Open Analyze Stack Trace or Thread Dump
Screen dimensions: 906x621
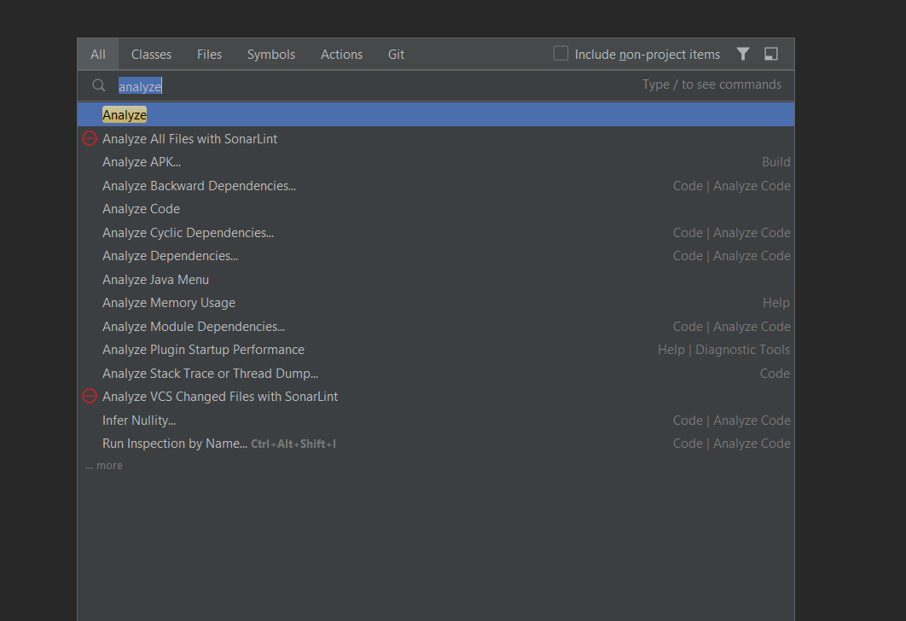(x=209, y=373)
